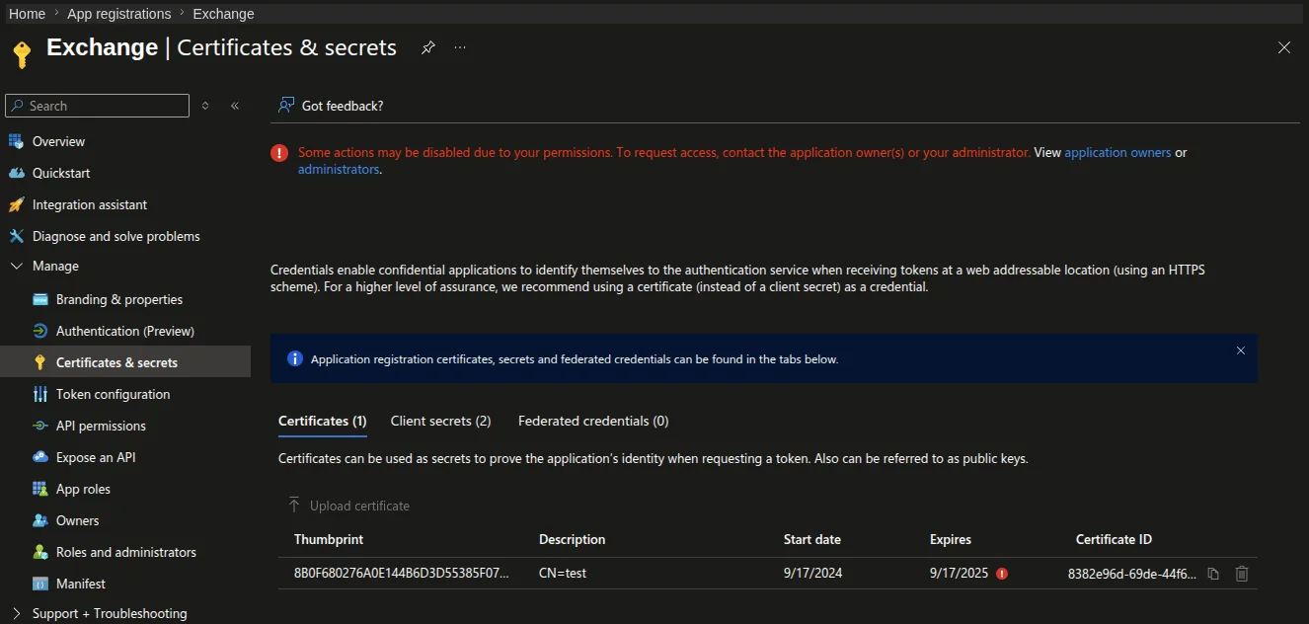The width and height of the screenshot is (1309, 624).
Task: Click the Certificate ID column header
Action: (1114, 539)
